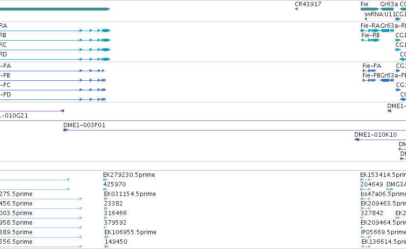This screenshot has height=249, width=406.
Task: Select the Fie-RA transcript label
Action: point(370,26)
